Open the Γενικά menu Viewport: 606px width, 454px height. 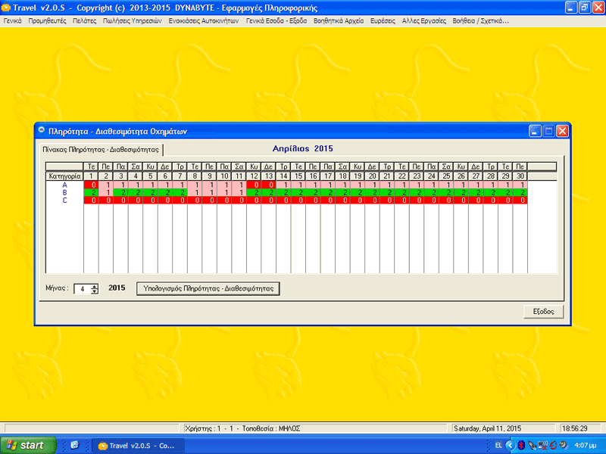click(x=12, y=21)
